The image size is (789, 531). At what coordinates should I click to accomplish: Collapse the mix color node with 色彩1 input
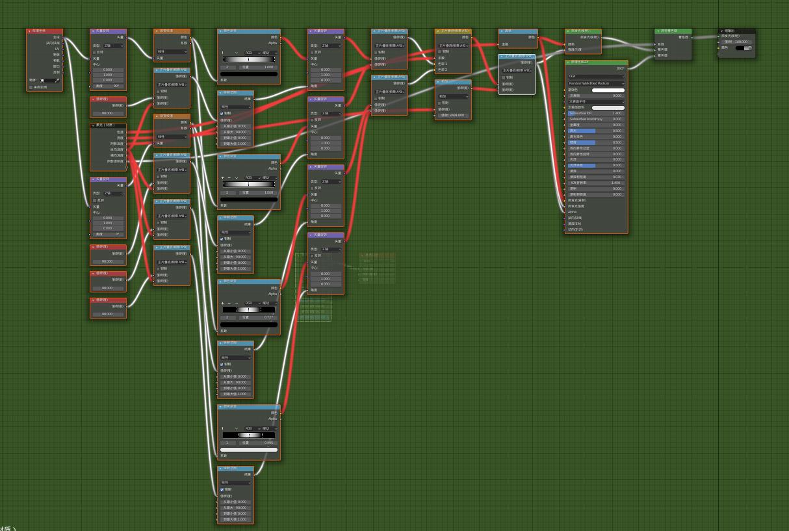(x=438, y=31)
